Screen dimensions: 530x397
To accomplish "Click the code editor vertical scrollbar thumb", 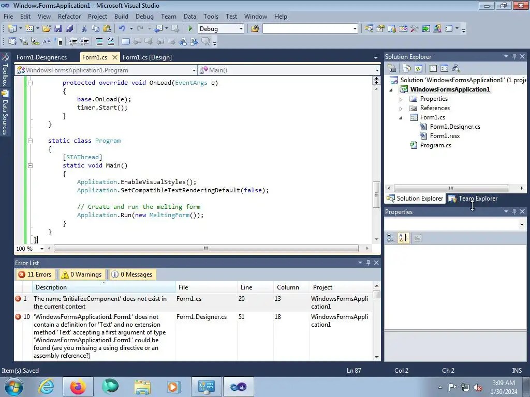I will tap(376, 195).
